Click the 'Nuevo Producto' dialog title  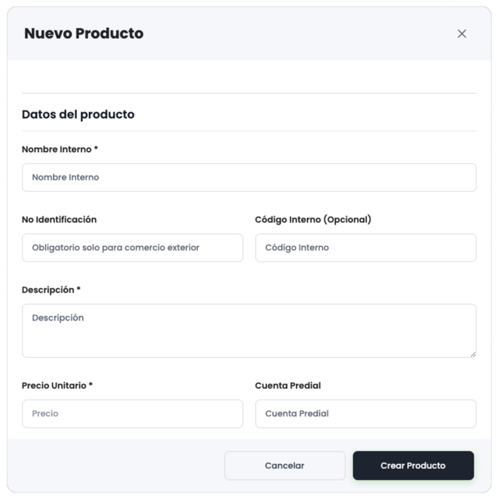point(84,33)
